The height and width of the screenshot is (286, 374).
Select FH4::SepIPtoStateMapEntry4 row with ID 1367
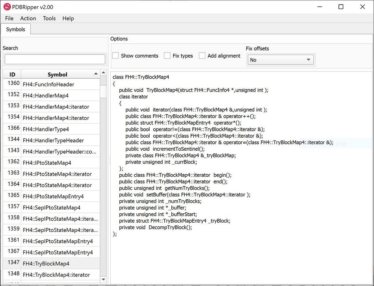coord(52,252)
